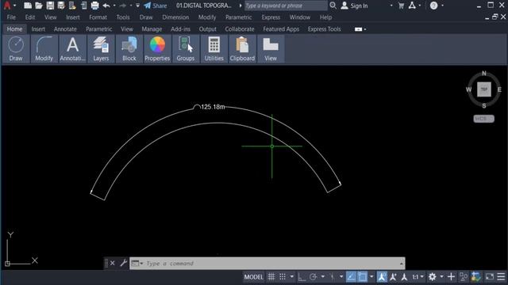Undo the last action
The image size is (508, 285).
coord(106,6)
